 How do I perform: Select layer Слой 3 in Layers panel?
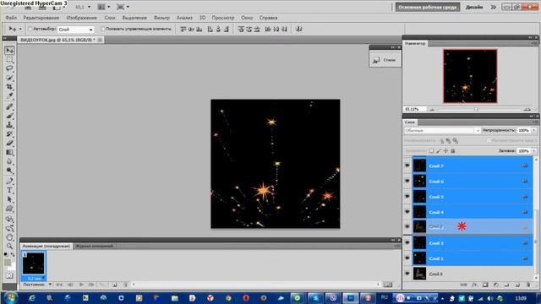coord(473,227)
